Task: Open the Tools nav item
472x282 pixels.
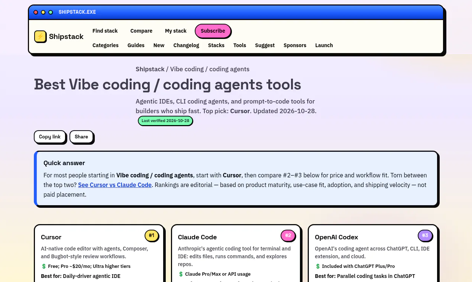Action: pos(240,45)
